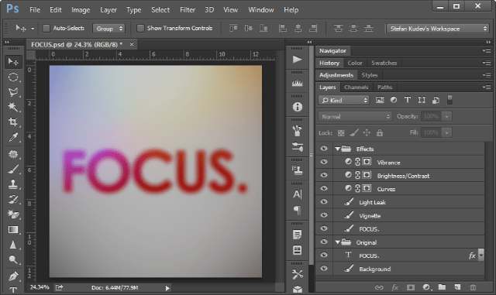The height and width of the screenshot is (295, 496).
Task: Filter layers by adjustment layers icon
Action: (x=394, y=100)
